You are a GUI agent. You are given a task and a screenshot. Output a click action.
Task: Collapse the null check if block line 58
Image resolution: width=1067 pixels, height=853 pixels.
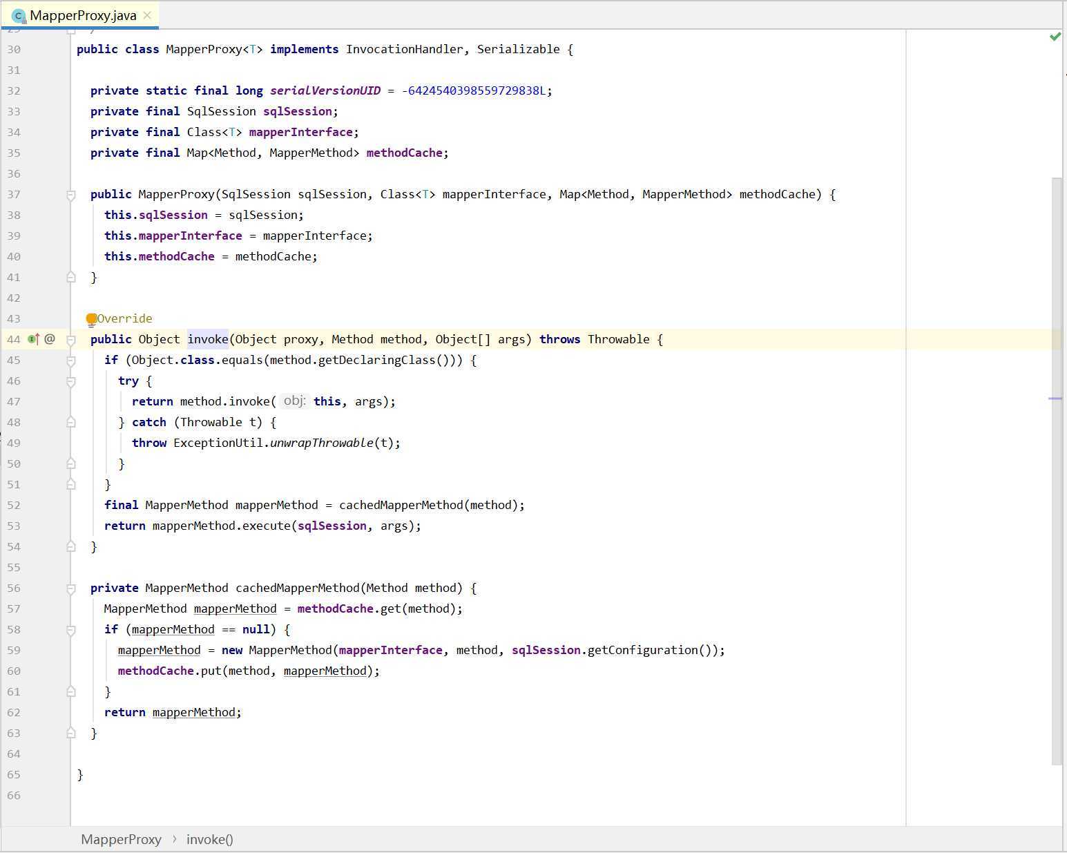[70, 630]
